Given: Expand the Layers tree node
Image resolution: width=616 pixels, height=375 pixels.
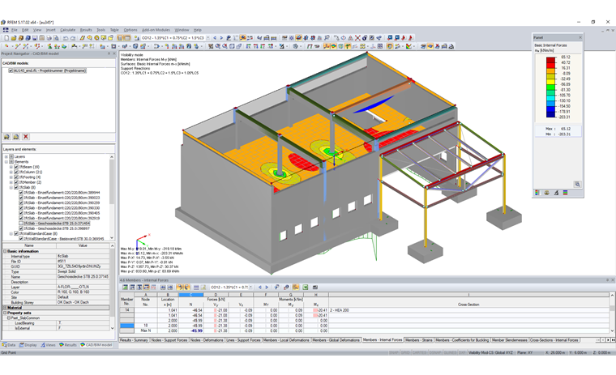Looking at the screenshot, I should coord(6,156).
